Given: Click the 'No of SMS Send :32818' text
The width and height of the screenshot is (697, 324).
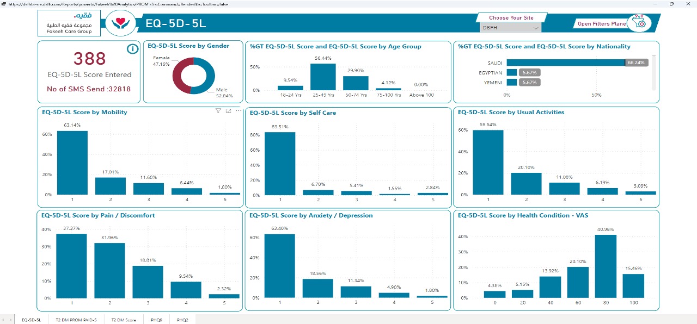Looking at the screenshot, I should click(89, 89).
